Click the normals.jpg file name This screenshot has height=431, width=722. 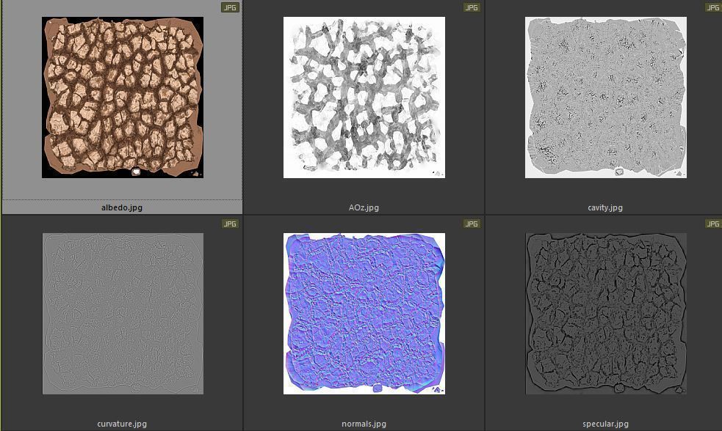pyautogui.click(x=364, y=424)
